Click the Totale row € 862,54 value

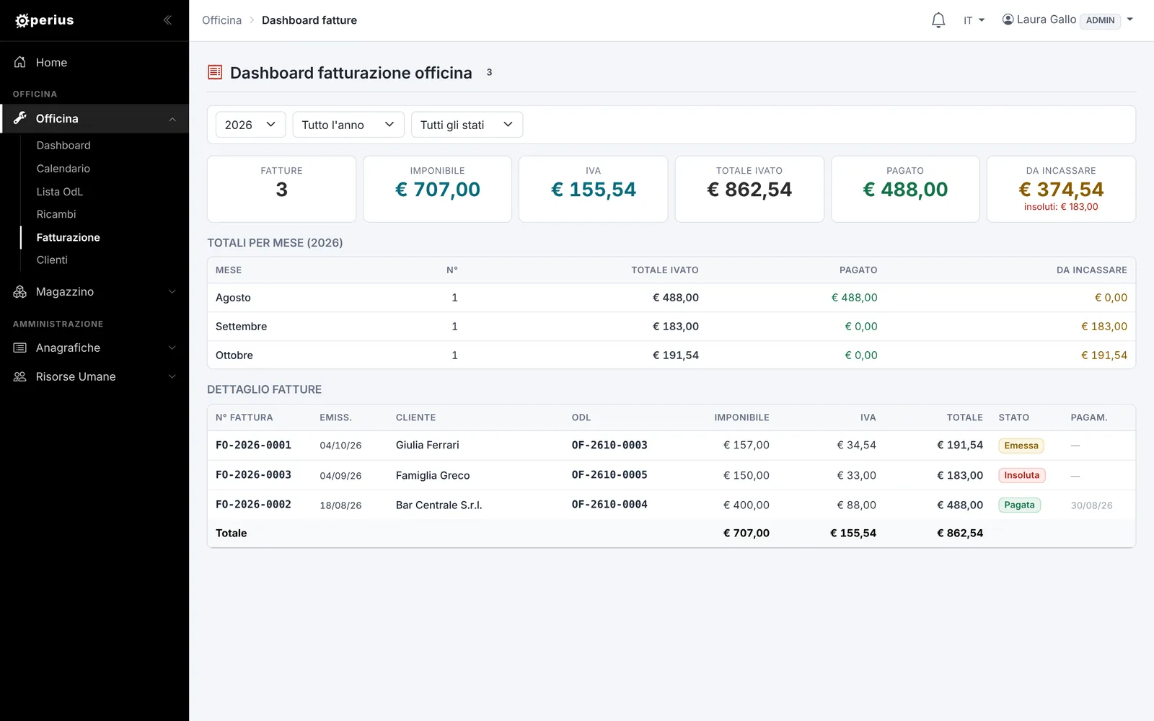tap(960, 533)
